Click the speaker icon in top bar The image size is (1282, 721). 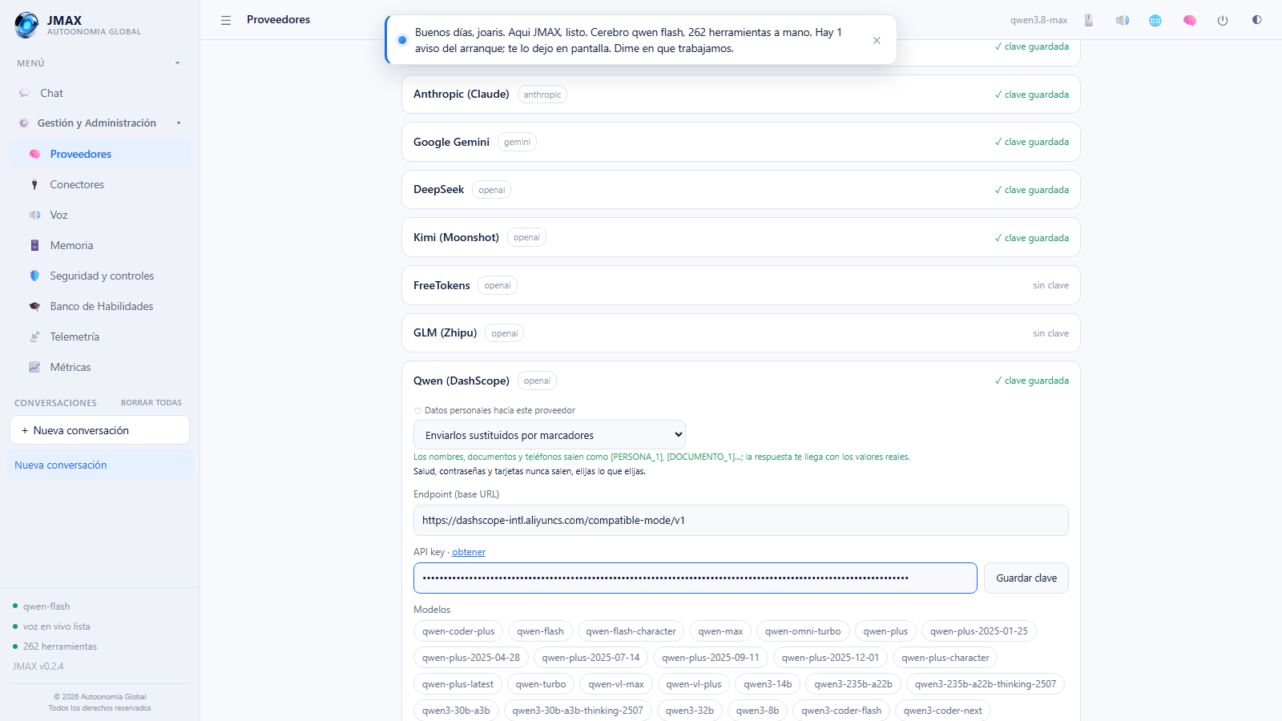(x=1123, y=20)
